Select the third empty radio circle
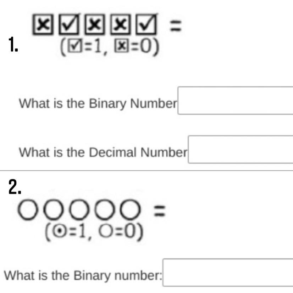The height and width of the screenshot is (293, 293). (79, 209)
